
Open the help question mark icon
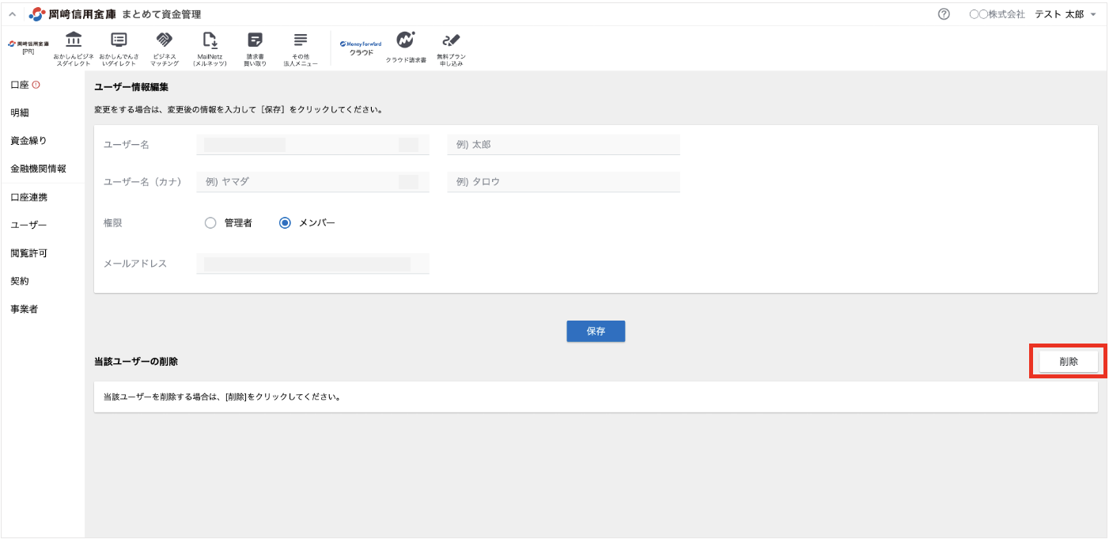pos(944,14)
